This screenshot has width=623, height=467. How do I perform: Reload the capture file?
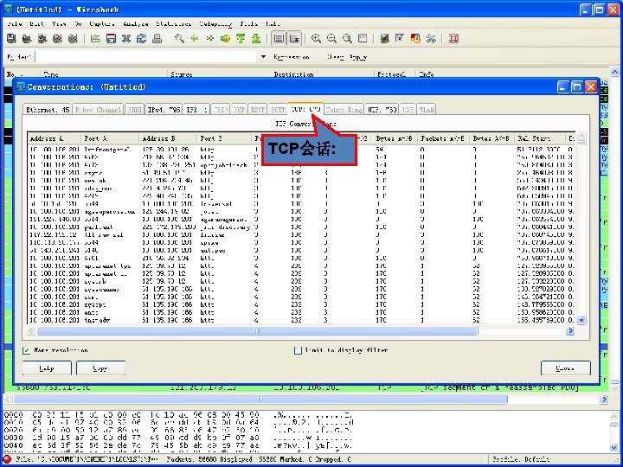[141, 39]
